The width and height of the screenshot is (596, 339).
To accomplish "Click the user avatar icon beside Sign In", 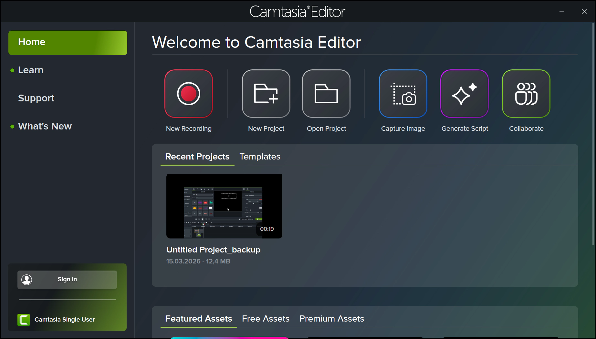I will 27,280.
